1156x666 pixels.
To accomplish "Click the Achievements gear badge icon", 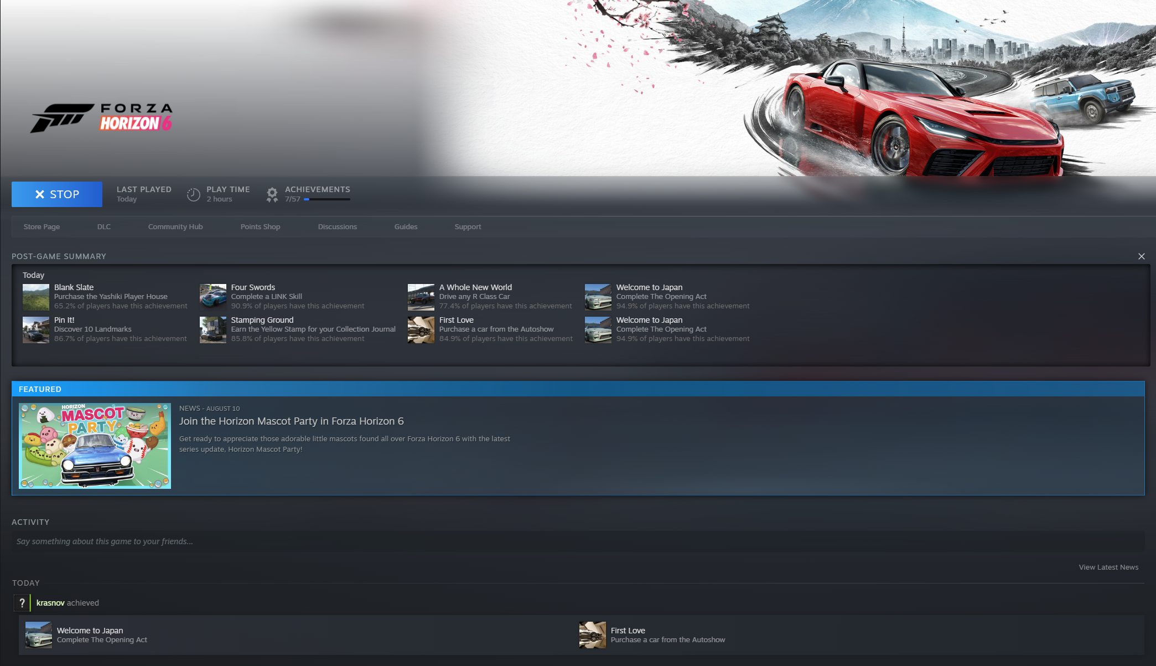I will 272,195.
